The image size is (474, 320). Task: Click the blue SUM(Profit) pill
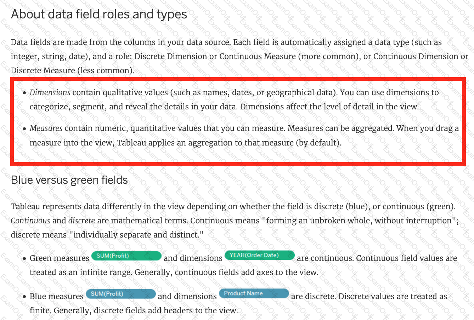[x=121, y=294]
